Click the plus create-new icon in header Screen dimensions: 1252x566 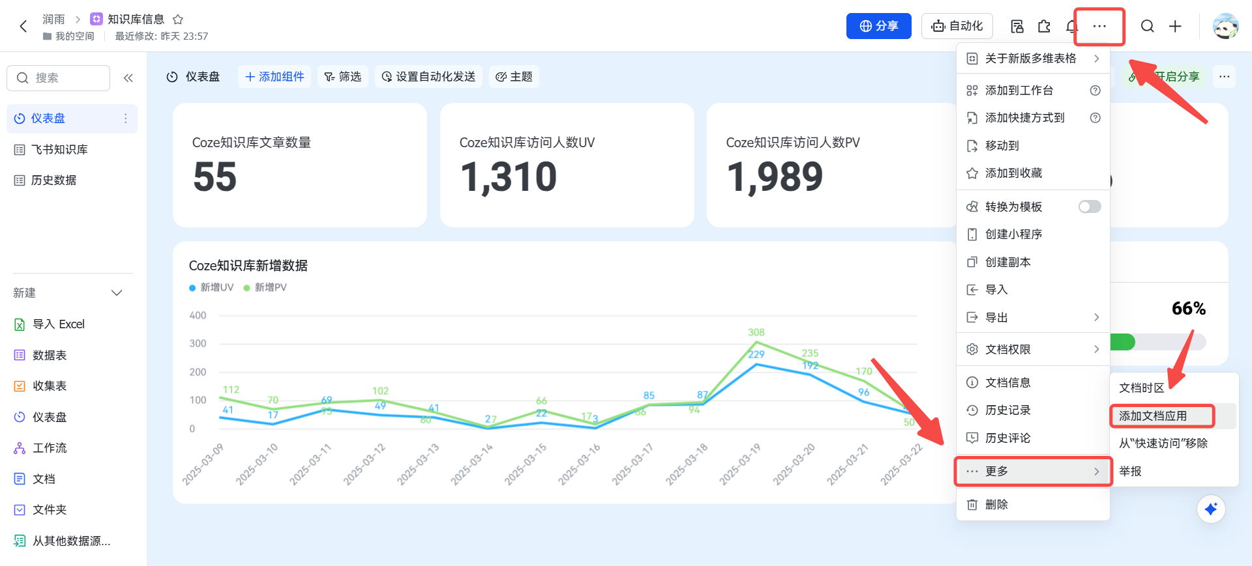tap(1175, 26)
